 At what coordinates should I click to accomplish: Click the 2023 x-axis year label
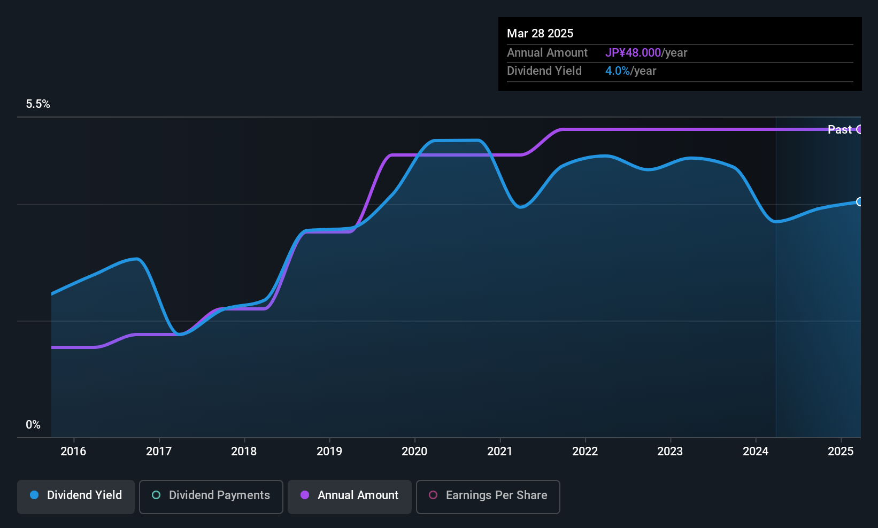tap(670, 451)
